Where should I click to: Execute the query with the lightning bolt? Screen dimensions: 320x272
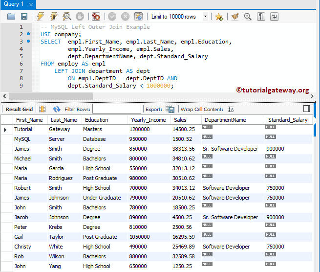41,16
